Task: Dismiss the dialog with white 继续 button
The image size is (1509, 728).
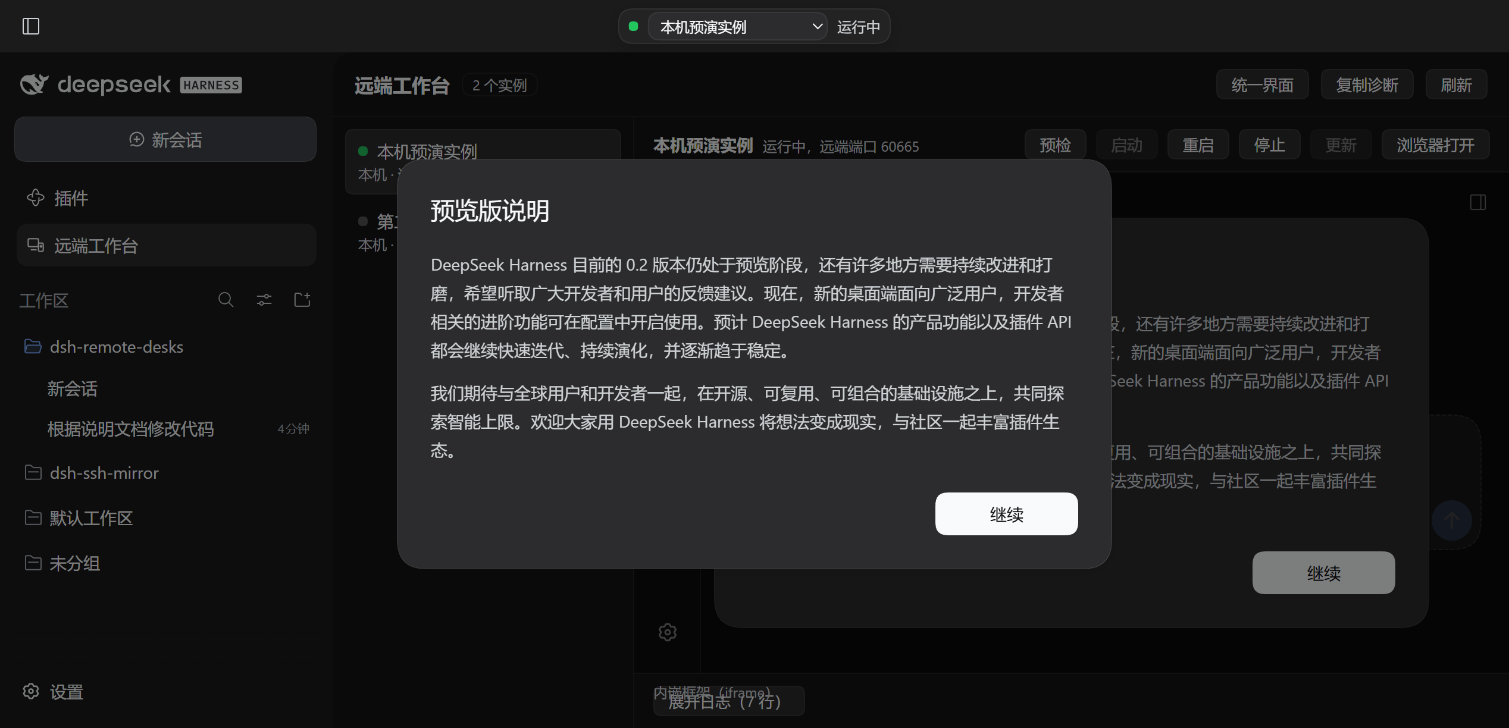Action: pos(1006,514)
